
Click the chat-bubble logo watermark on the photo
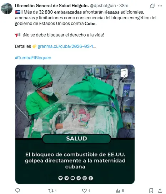[124, 74]
